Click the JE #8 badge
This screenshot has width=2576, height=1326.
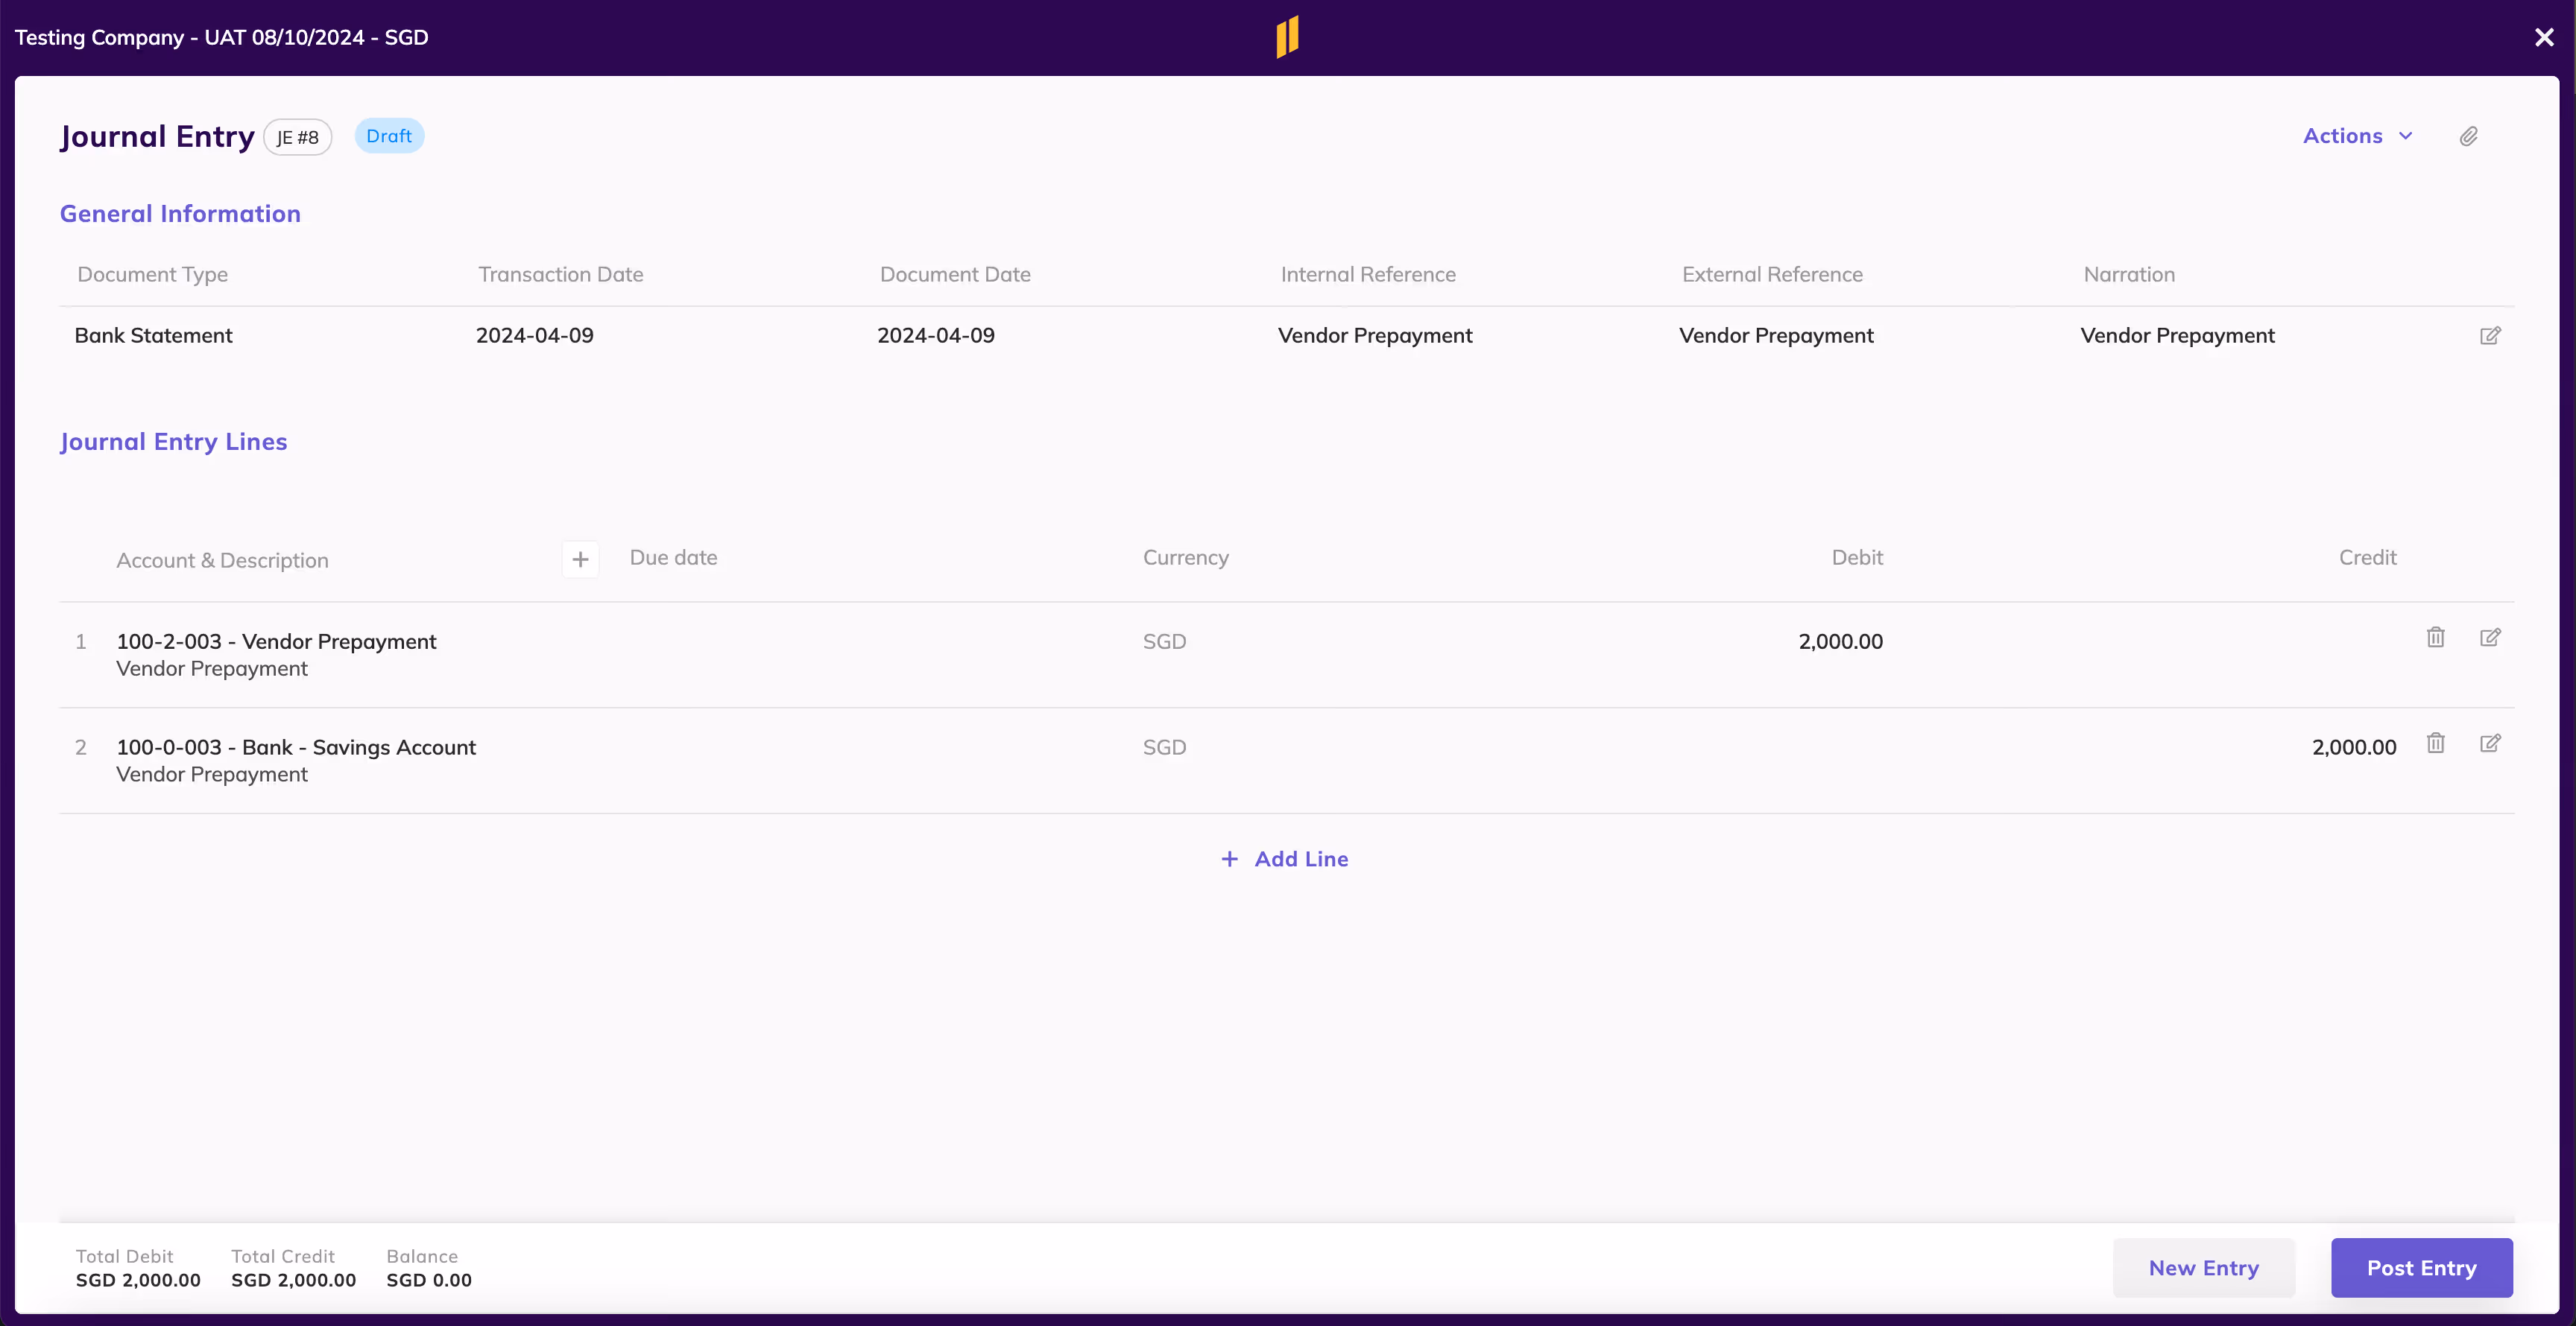[297, 138]
